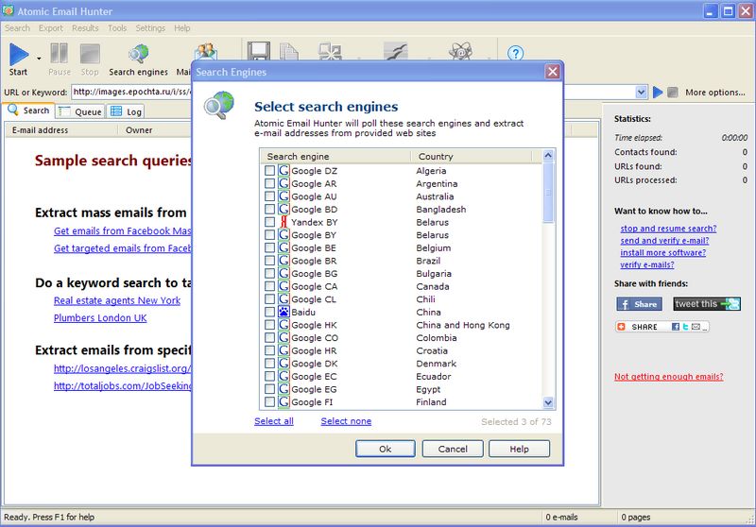The image size is (756, 527).
Task: Click the Google CA engine icon
Action: point(283,286)
